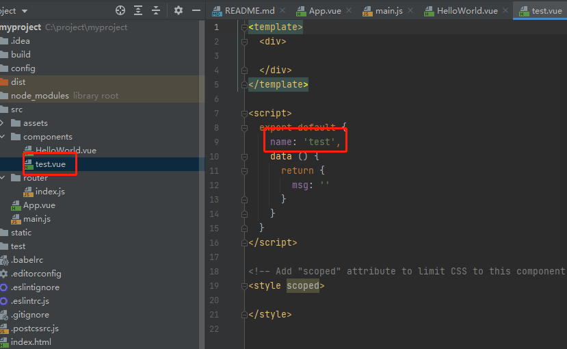The image size is (567, 349).
Task: Select test.vue in the project tree
Action: 50,164
